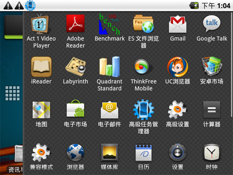Tap first warning triangle in status bar
This screenshot has height=175, width=233.
[8, 6]
